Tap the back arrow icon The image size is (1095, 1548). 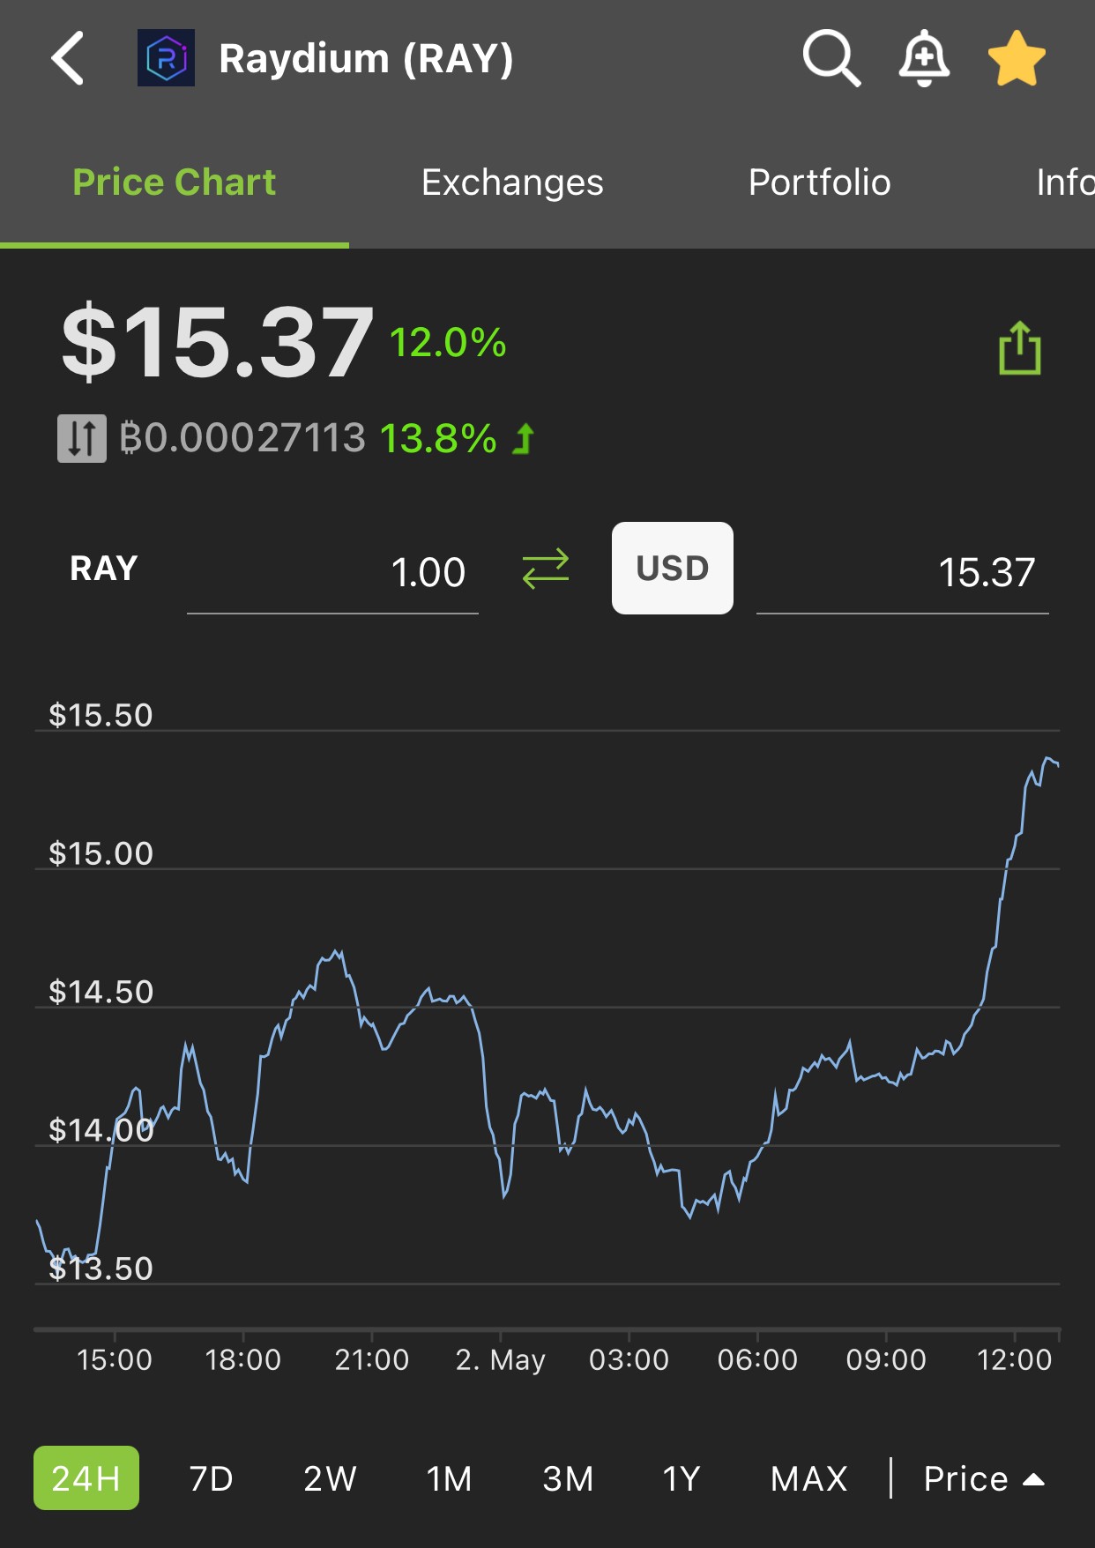68,59
